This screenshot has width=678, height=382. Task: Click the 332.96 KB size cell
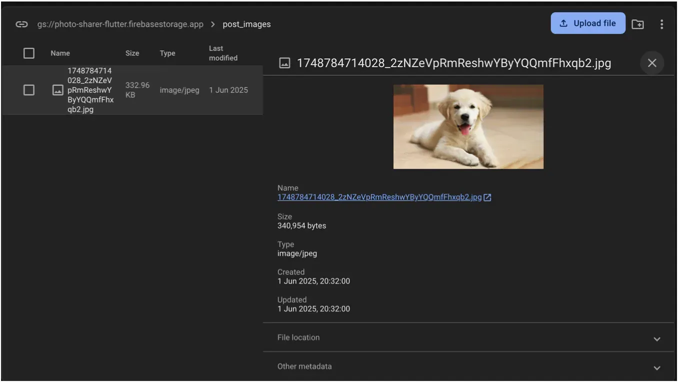click(x=137, y=90)
